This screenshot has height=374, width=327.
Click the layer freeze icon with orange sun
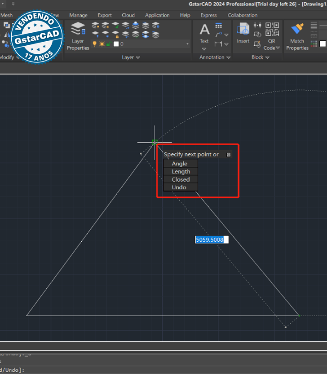click(106, 25)
